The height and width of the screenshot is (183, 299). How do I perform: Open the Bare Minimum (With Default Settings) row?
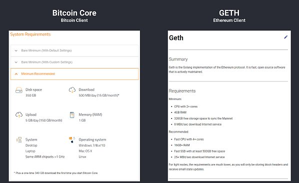(x=74, y=50)
